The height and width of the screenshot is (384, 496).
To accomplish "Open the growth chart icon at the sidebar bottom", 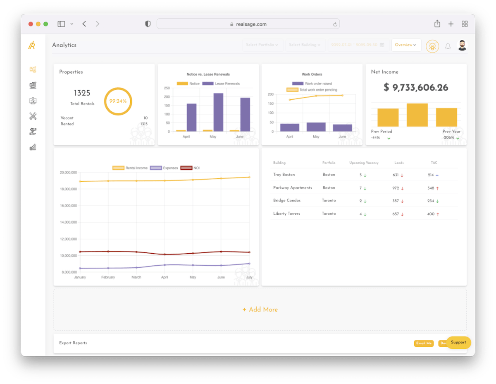I will 33,146.
